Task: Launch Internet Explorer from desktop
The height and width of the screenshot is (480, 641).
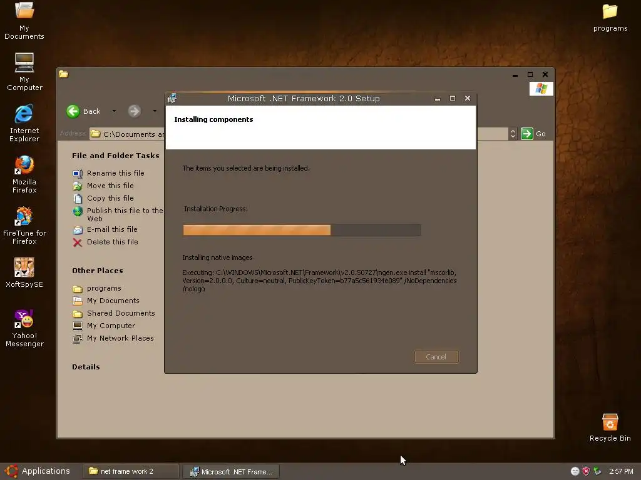Action: [24, 123]
